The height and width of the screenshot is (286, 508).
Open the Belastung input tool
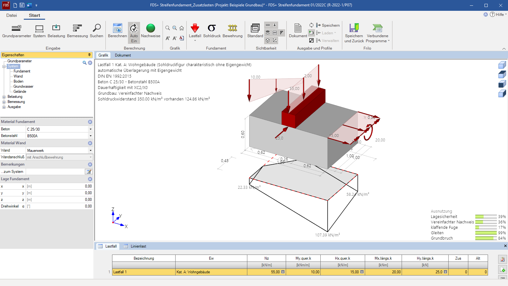[56, 31]
